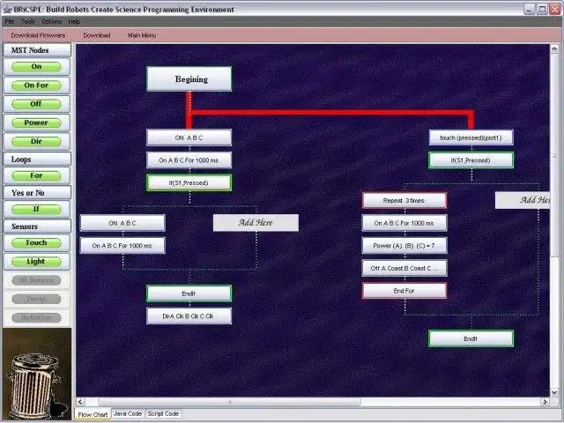
Task: Select the Touch sensor button
Action: click(36, 243)
